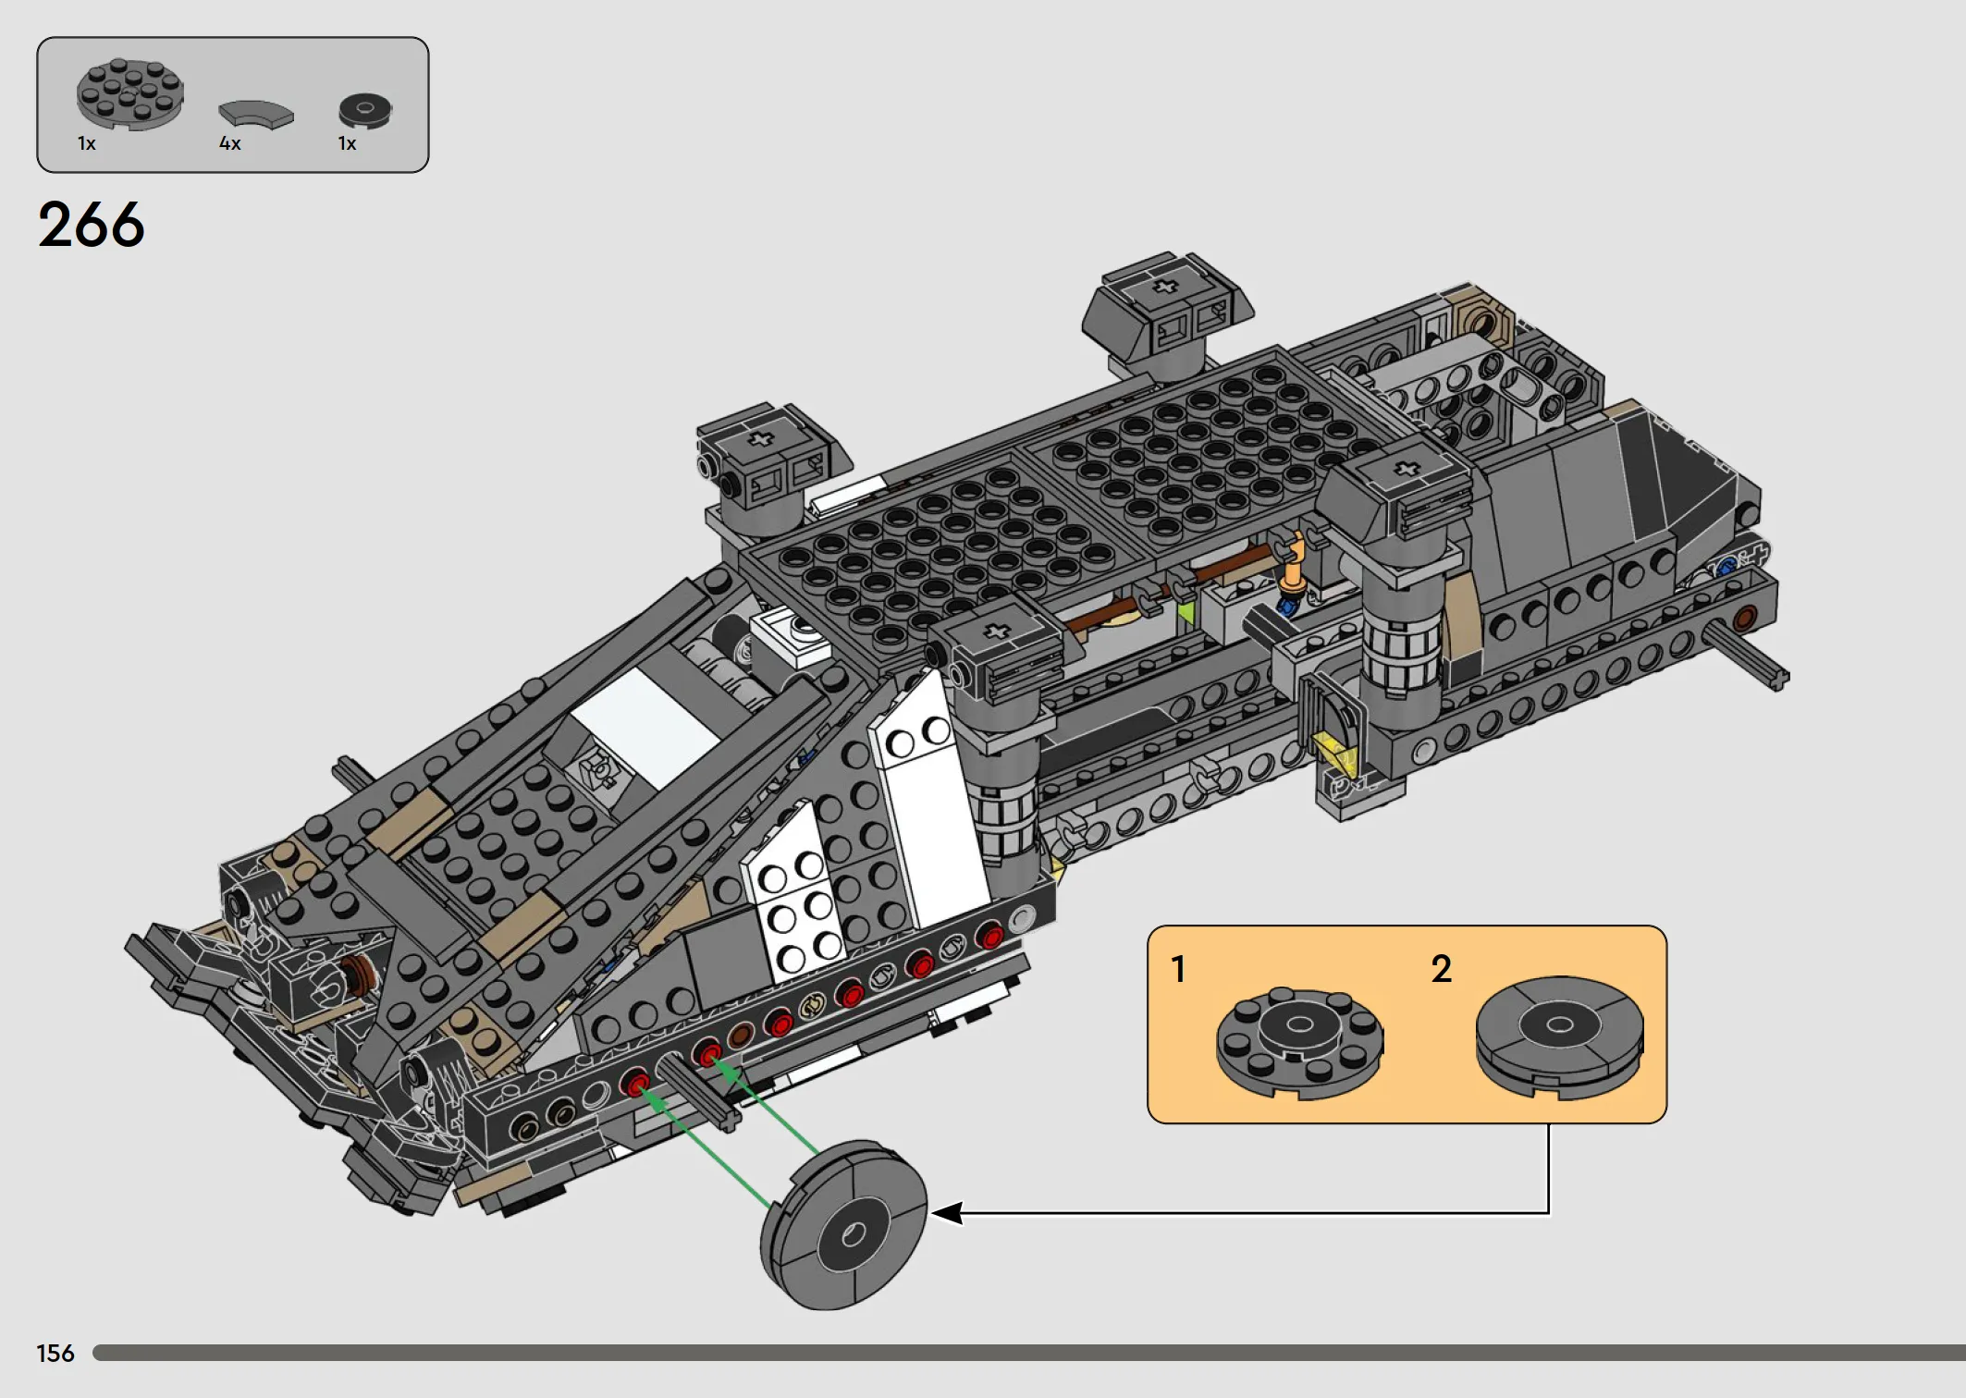
Task: Click the '4x' quantity label
Action: pos(230,143)
